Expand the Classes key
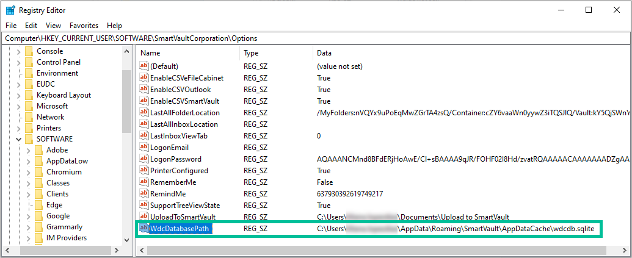Viewport: 632px width, 258px height. tap(29, 183)
